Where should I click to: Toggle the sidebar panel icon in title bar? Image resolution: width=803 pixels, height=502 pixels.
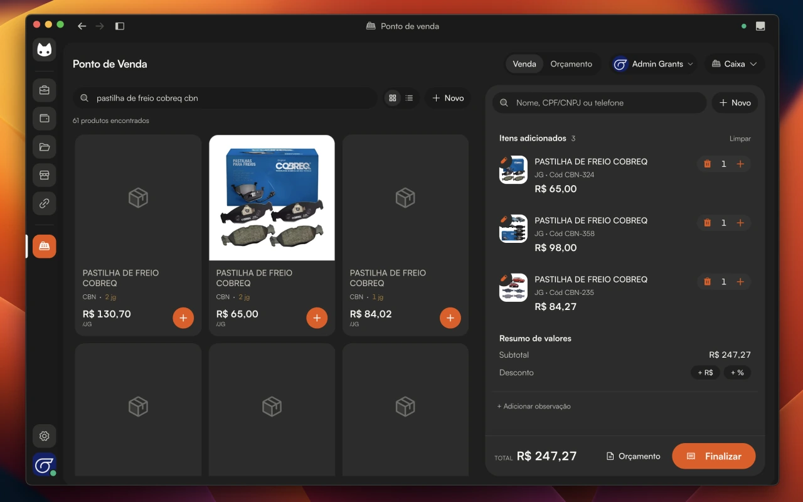coord(120,26)
